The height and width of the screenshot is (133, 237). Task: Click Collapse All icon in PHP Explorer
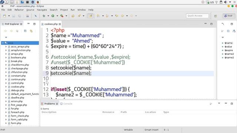[25, 31]
